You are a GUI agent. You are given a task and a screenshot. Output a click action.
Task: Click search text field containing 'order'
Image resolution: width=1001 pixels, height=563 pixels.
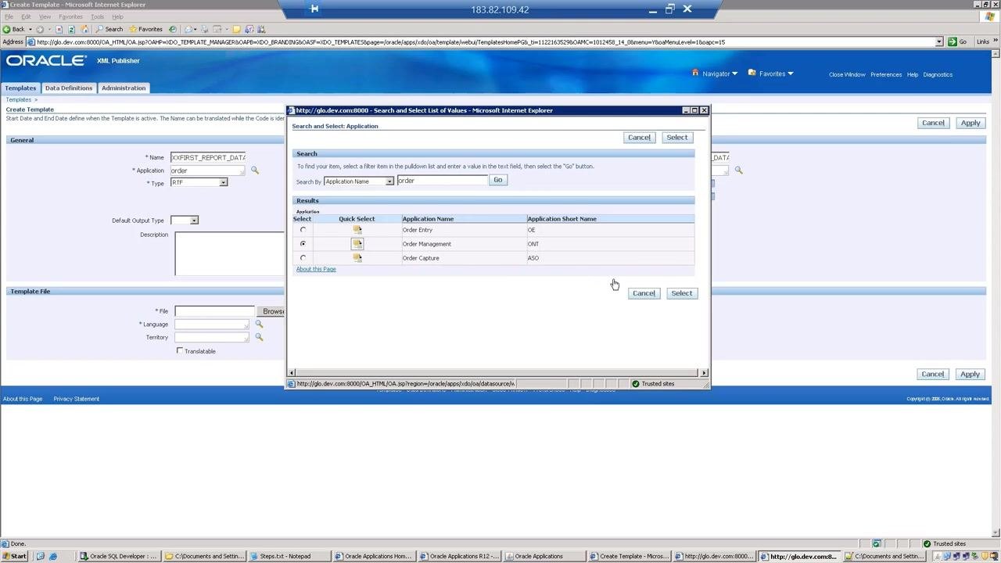point(442,181)
